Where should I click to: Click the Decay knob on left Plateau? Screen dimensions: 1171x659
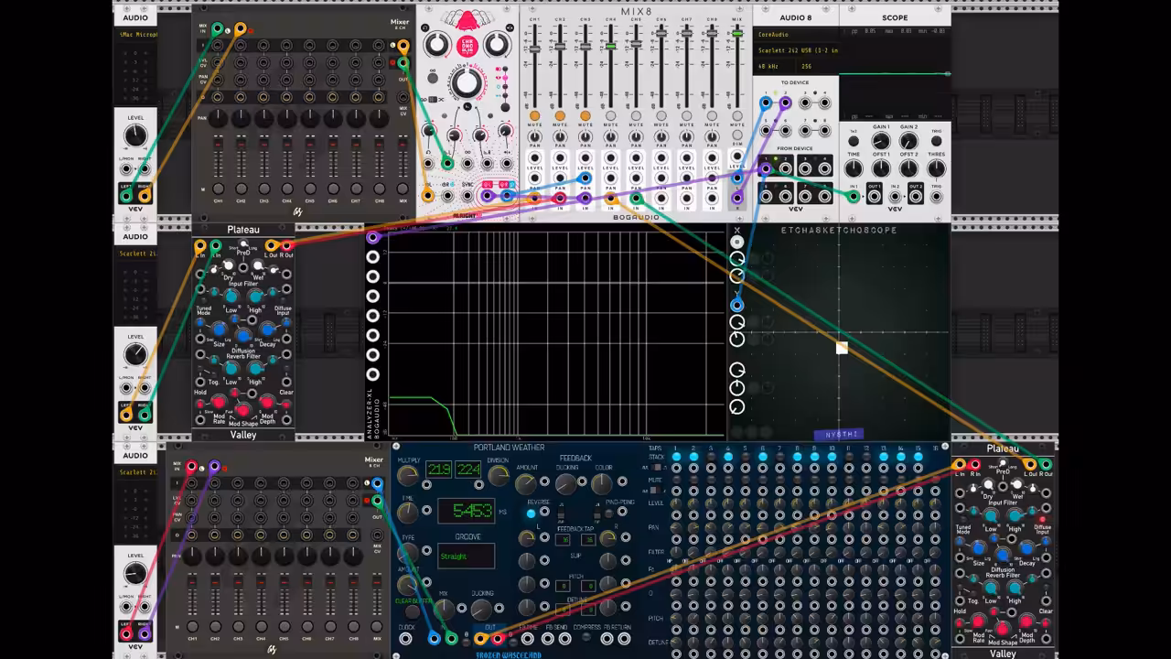(267, 329)
